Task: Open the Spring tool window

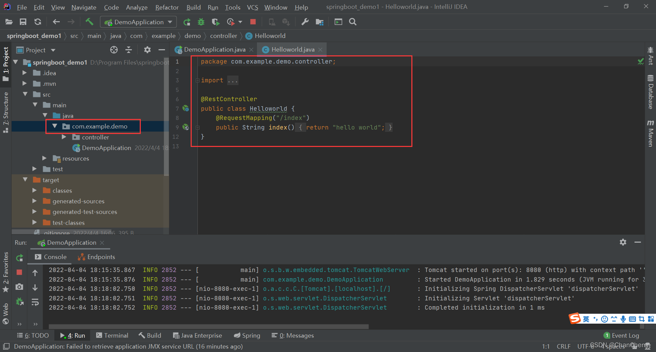Action: tap(247, 336)
